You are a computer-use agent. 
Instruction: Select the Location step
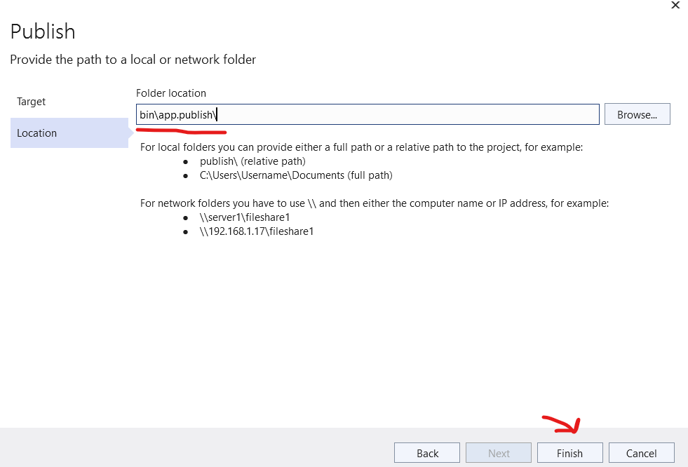(37, 133)
